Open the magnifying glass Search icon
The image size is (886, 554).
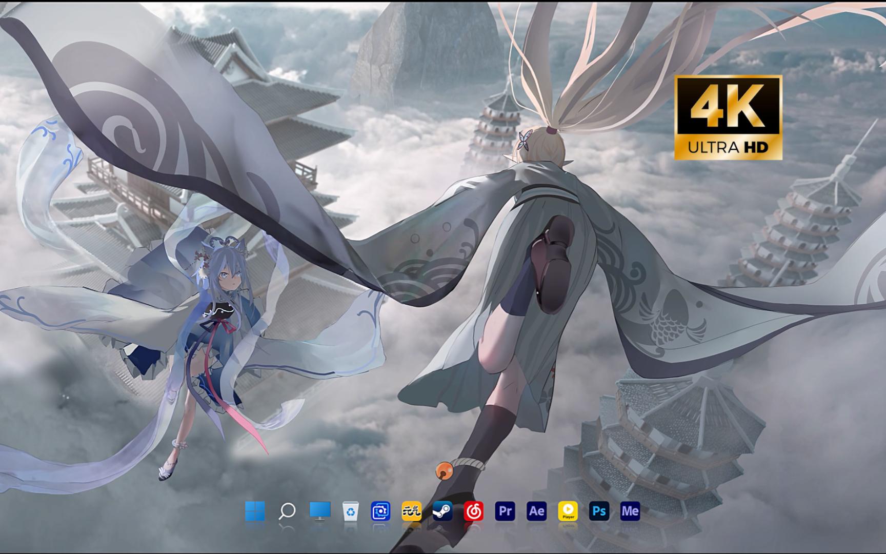click(x=287, y=511)
